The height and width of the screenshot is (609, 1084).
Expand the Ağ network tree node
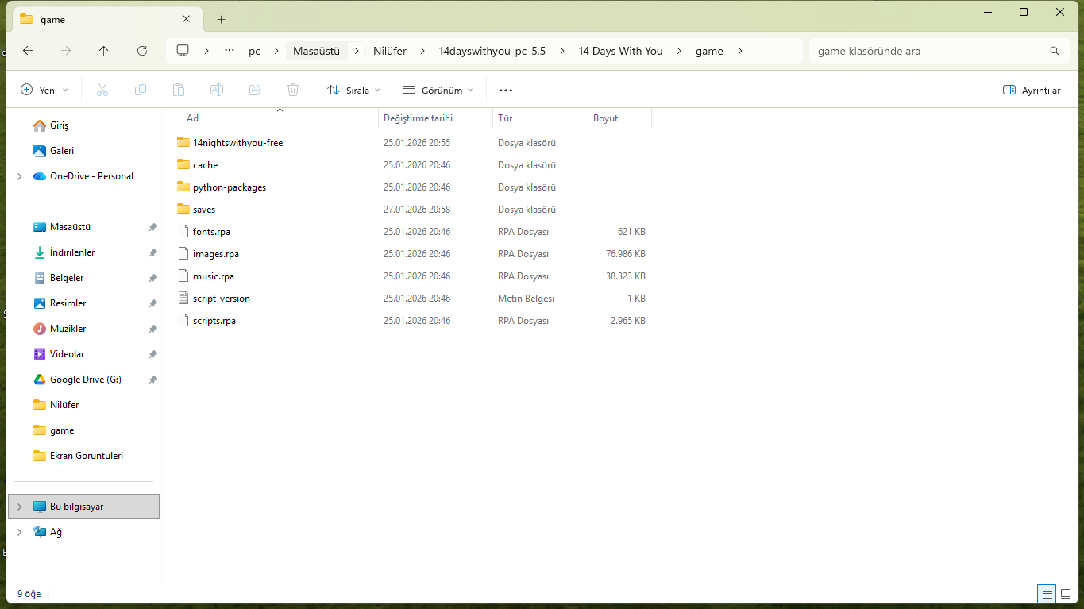coord(19,532)
